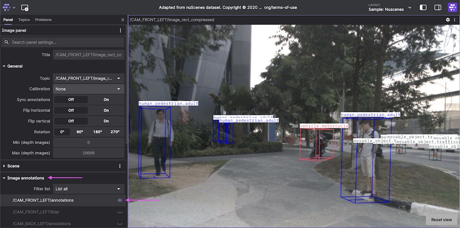Show the /CAM_FRONT_LEFT/lidar topic

pos(120,212)
